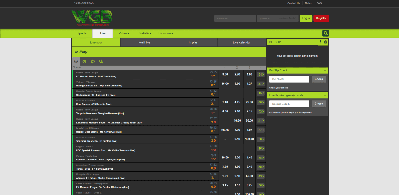This screenshot has height=195, width=399.
Task: Switch to the Multi live tab
Action: tap(144, 42)
